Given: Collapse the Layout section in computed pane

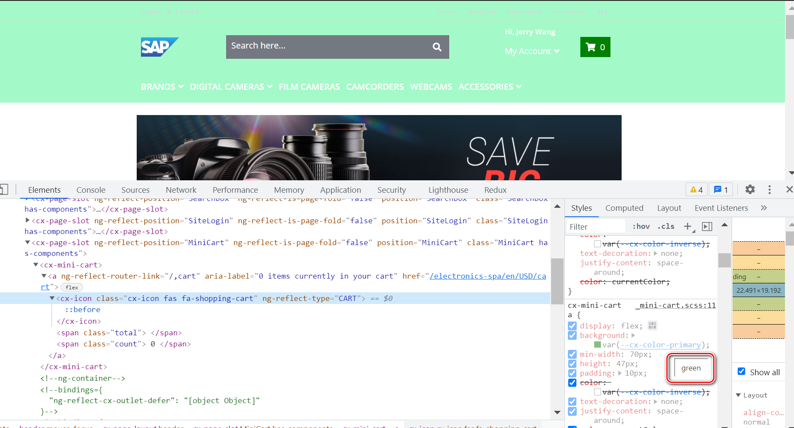Looking at the screenshot, I should (x=738, y=395).
